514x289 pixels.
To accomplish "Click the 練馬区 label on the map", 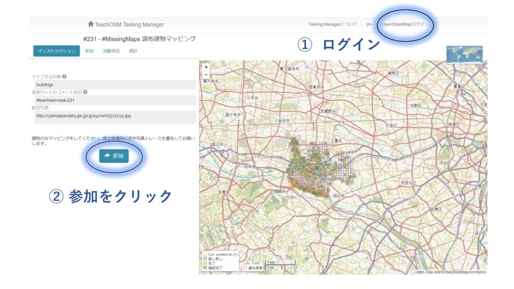I will pyautogui.click(x=394, y=73).
